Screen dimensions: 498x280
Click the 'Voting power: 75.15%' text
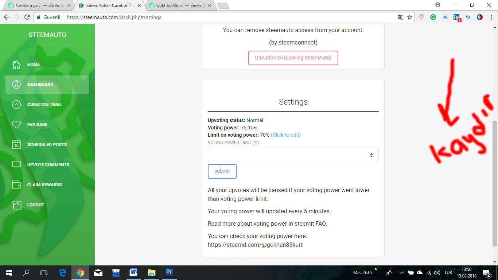(x=233, y=128)
